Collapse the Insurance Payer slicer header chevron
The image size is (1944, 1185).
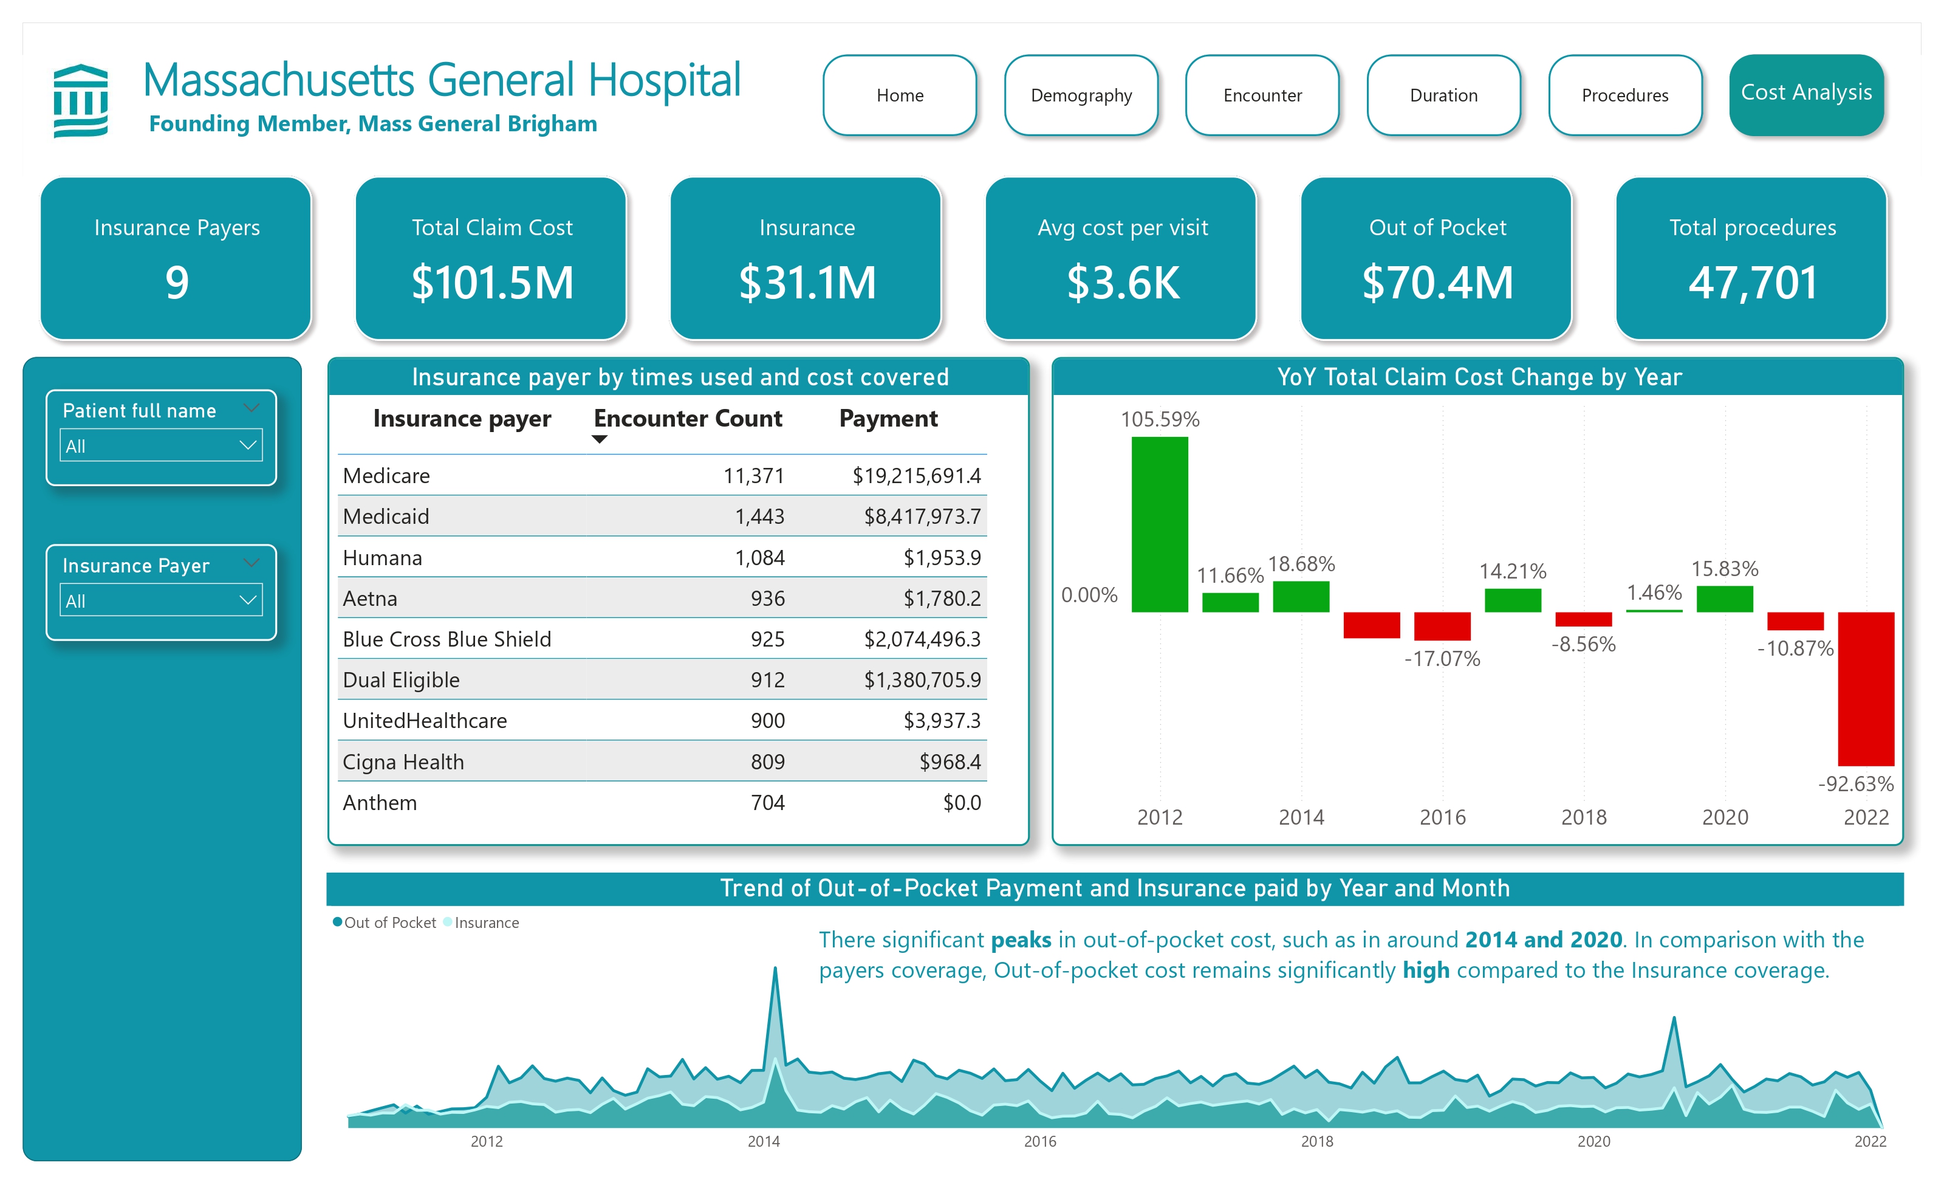251,563
